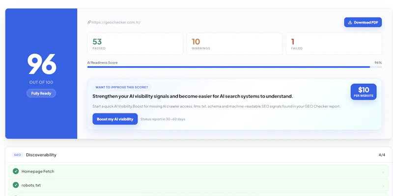
Task: Click the $10 per website badge
Action: 364,92
